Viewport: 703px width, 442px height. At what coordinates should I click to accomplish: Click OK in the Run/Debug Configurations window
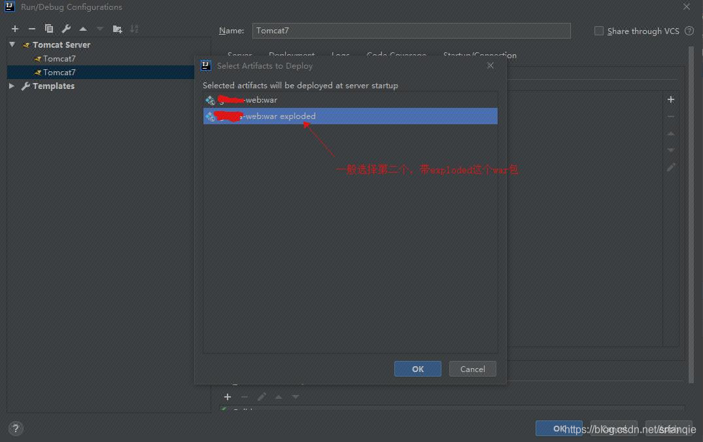coord(559,428)
